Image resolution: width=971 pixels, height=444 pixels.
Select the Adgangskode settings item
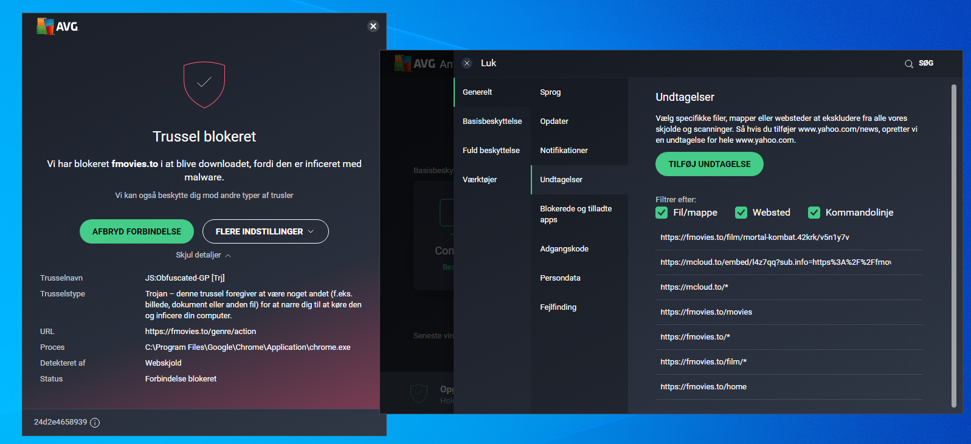579,249
